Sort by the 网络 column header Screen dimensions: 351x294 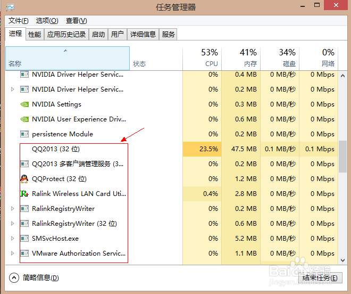(319, 58)
